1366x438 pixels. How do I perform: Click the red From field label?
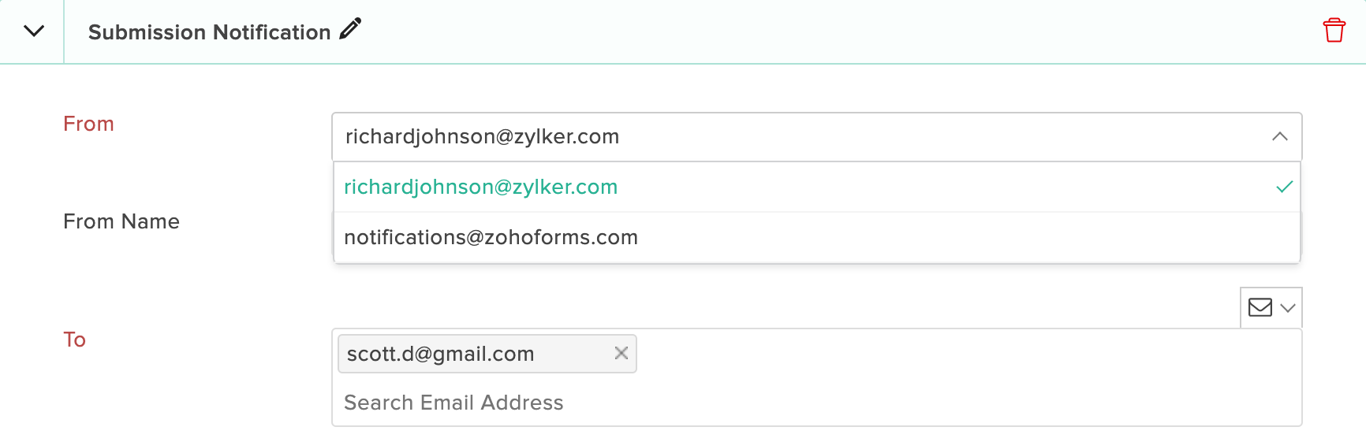(88, 124)
